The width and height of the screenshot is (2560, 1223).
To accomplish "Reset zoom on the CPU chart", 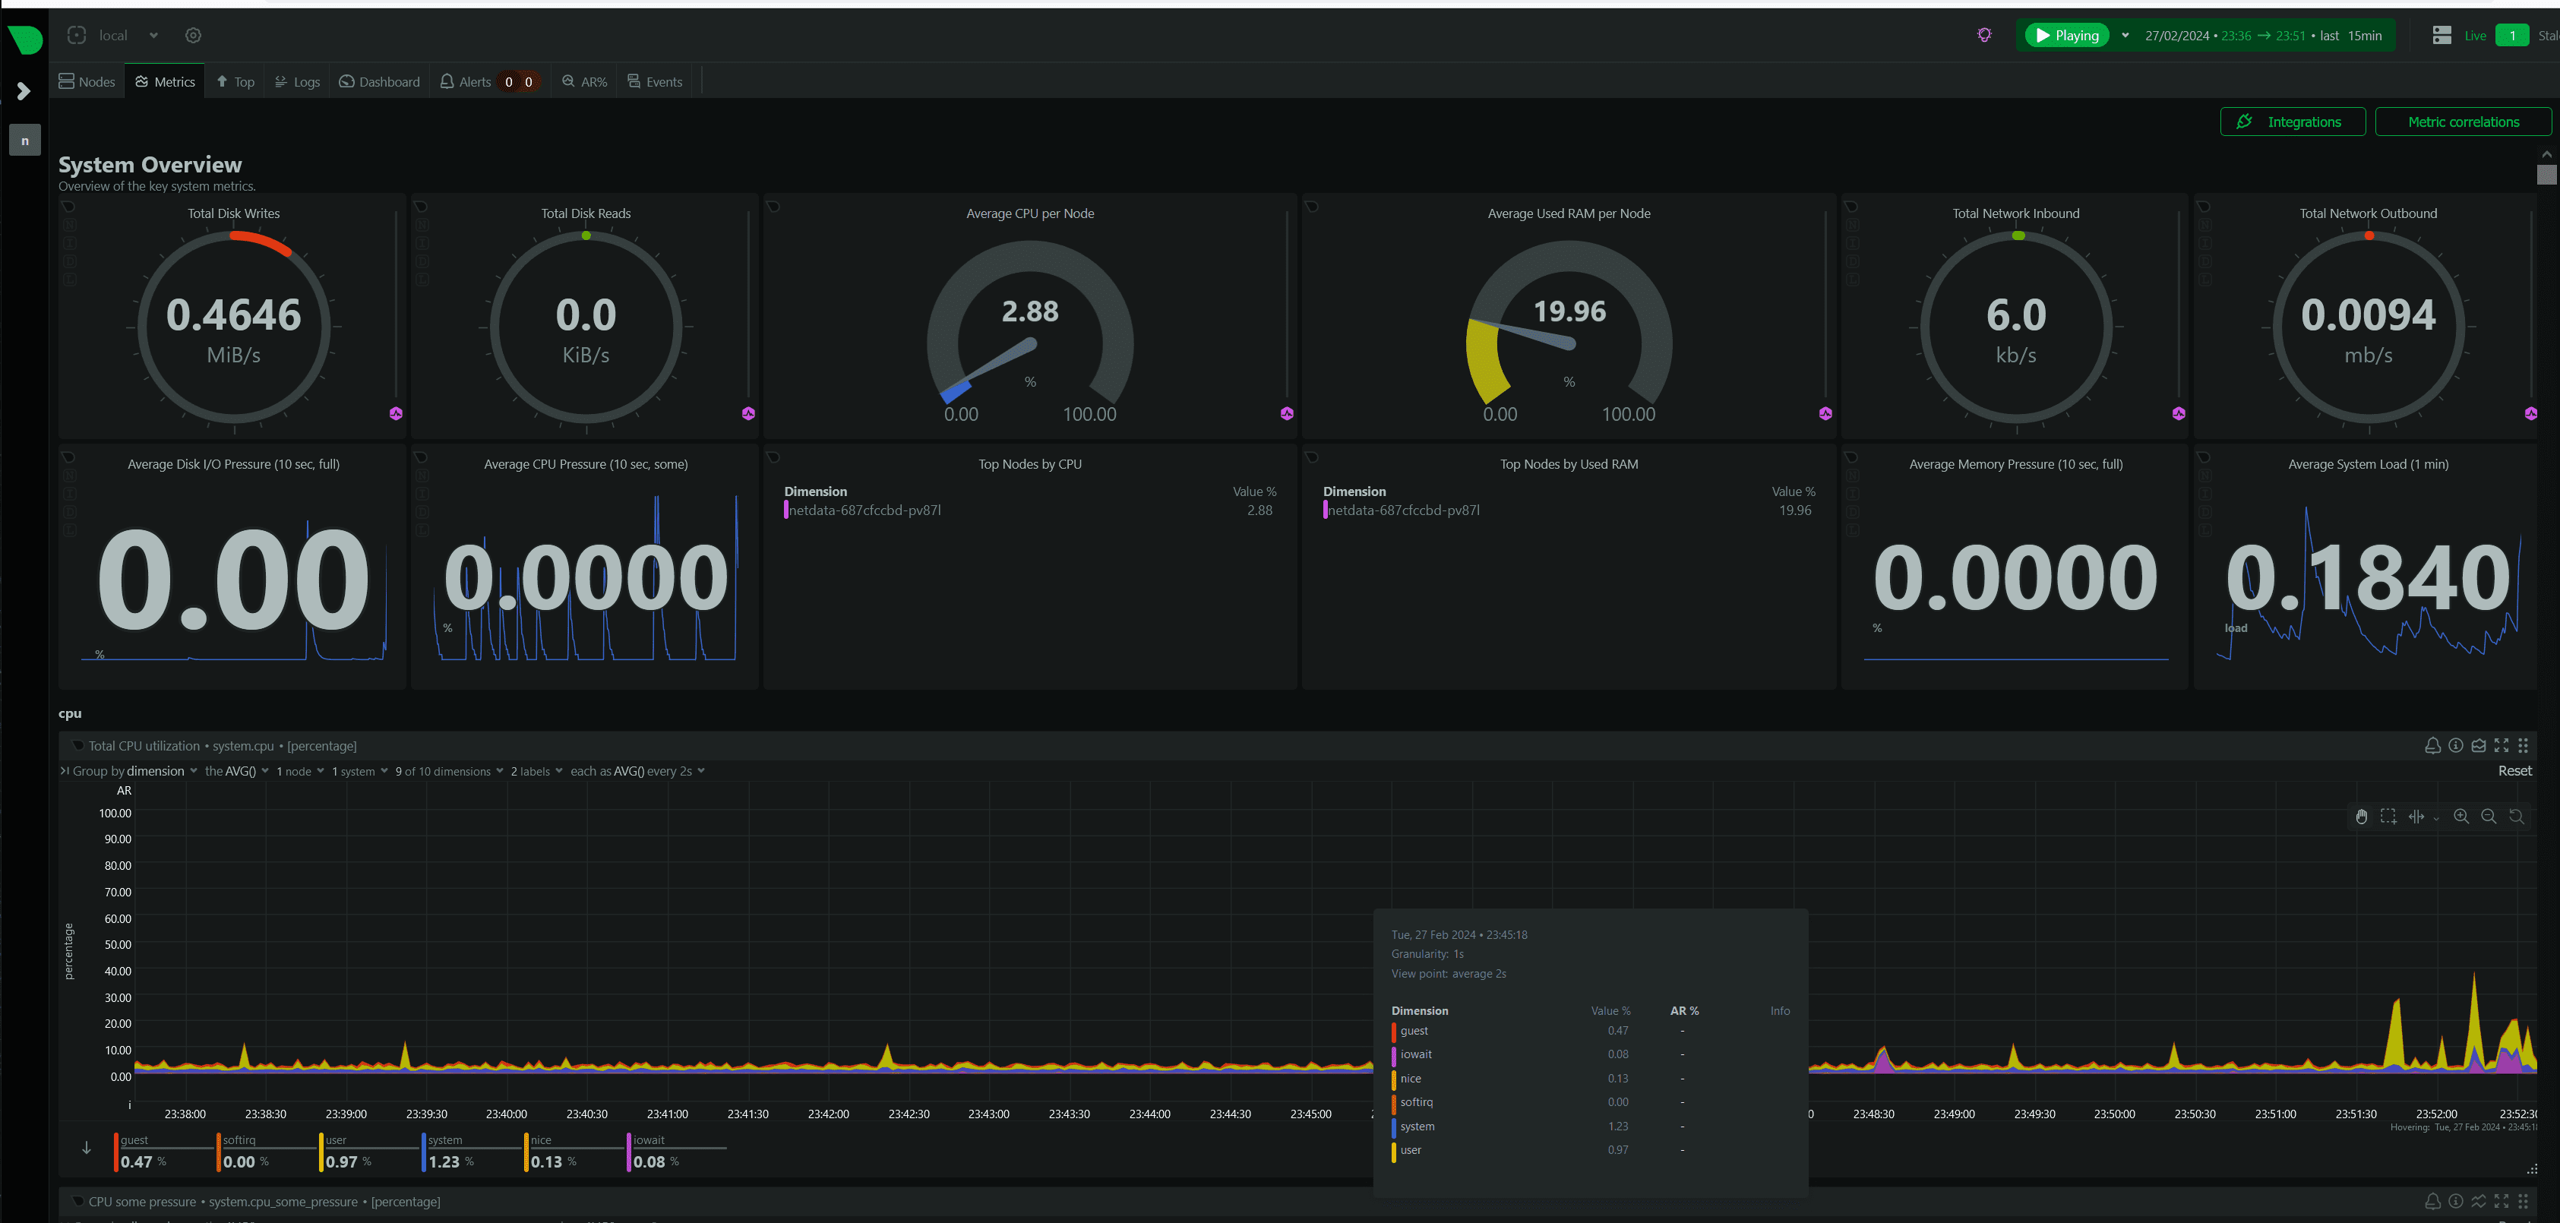I will pyautogui.click(x=2516, y=817).
